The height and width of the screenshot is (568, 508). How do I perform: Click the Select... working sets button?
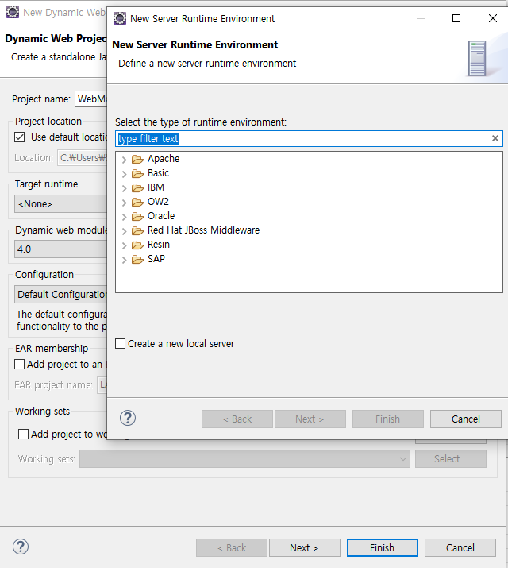pos(451,458)
